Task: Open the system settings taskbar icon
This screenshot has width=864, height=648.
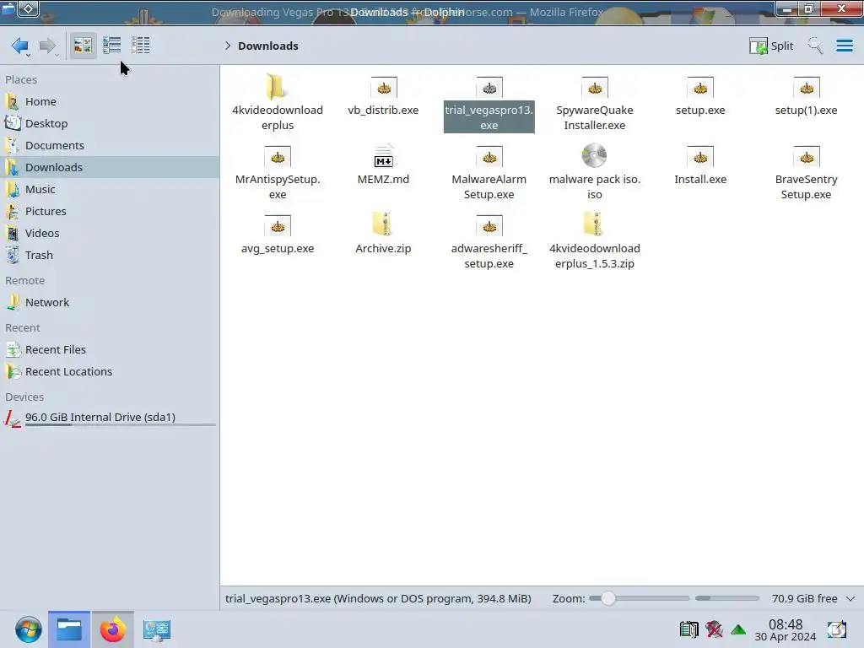Action: tap(156, 629)
